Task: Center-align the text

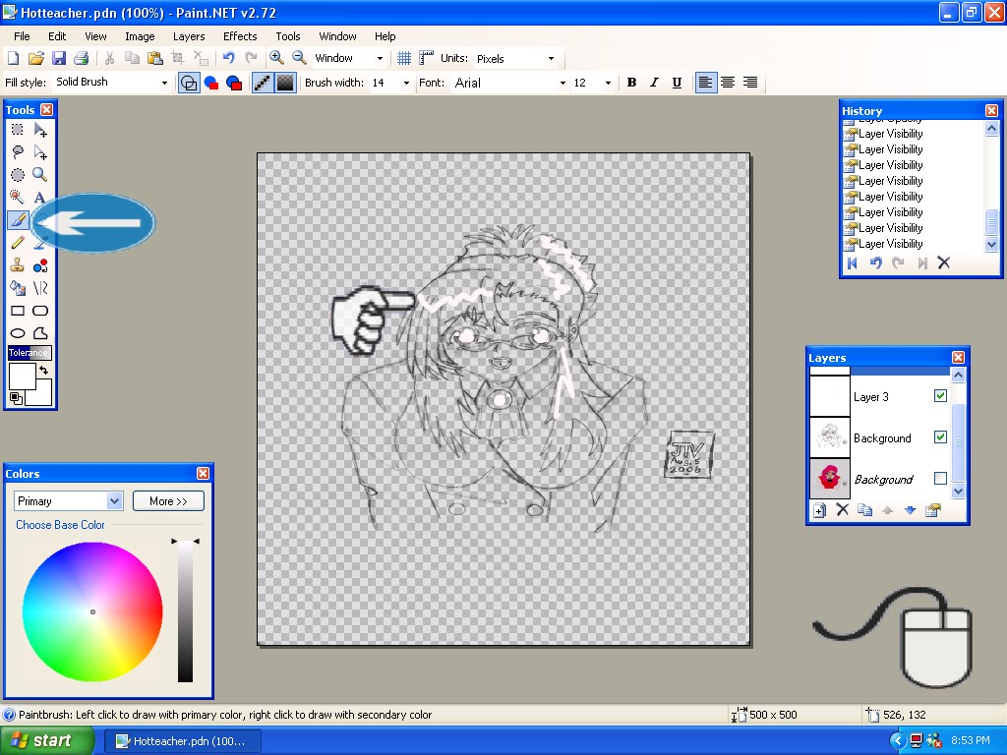Action: coord(728,83)
